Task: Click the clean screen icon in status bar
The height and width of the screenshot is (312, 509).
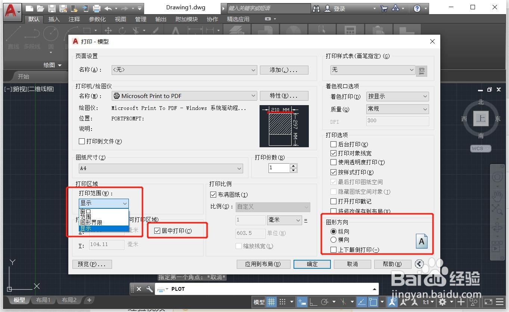Action: (488, 302)
